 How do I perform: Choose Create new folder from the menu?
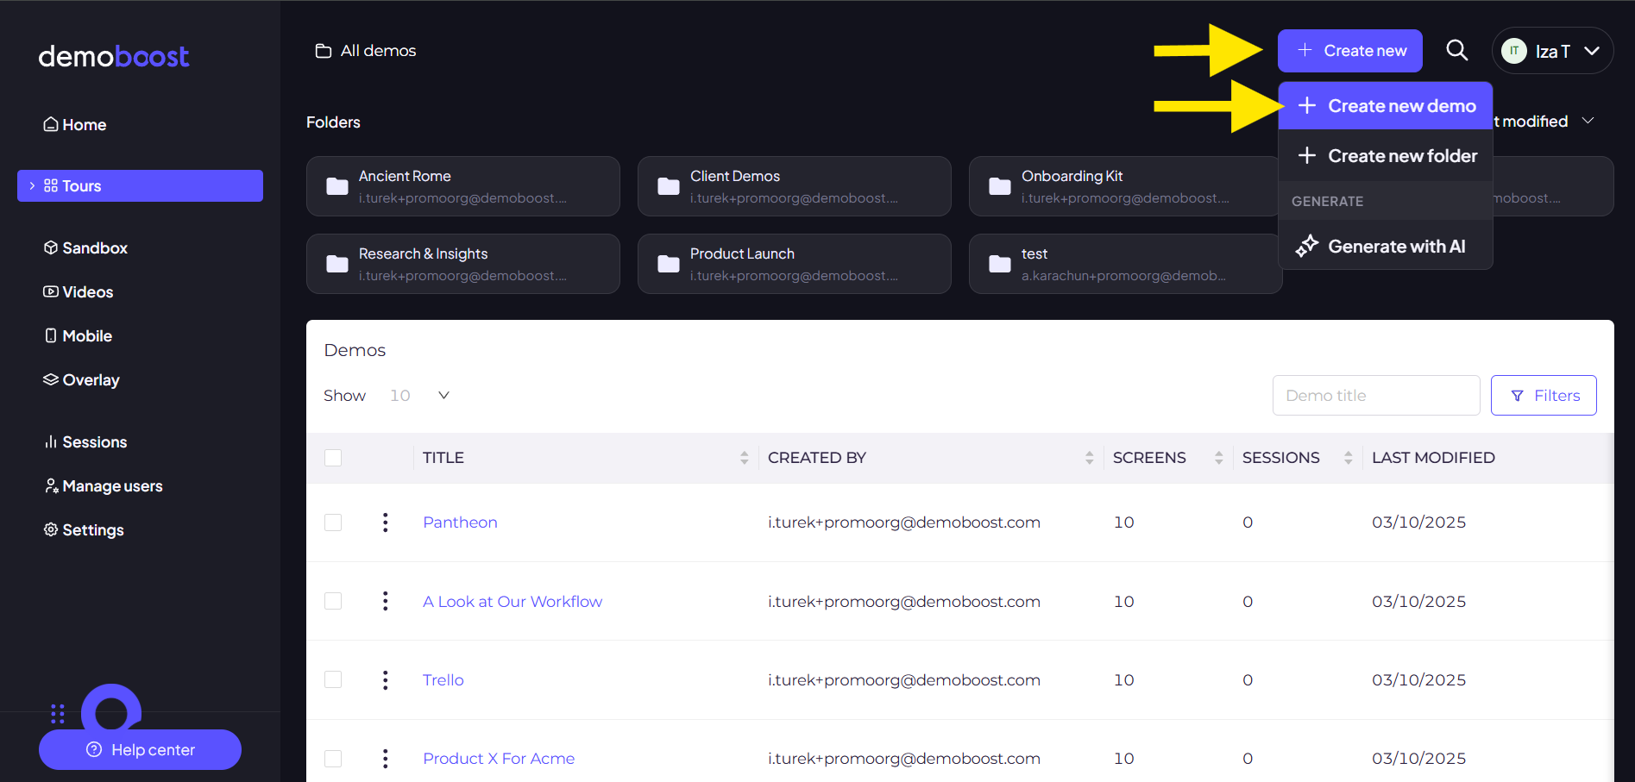click(x=1386, y=156)
